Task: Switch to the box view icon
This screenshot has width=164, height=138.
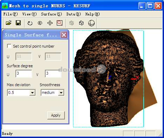Action: [x=81, y=23]
